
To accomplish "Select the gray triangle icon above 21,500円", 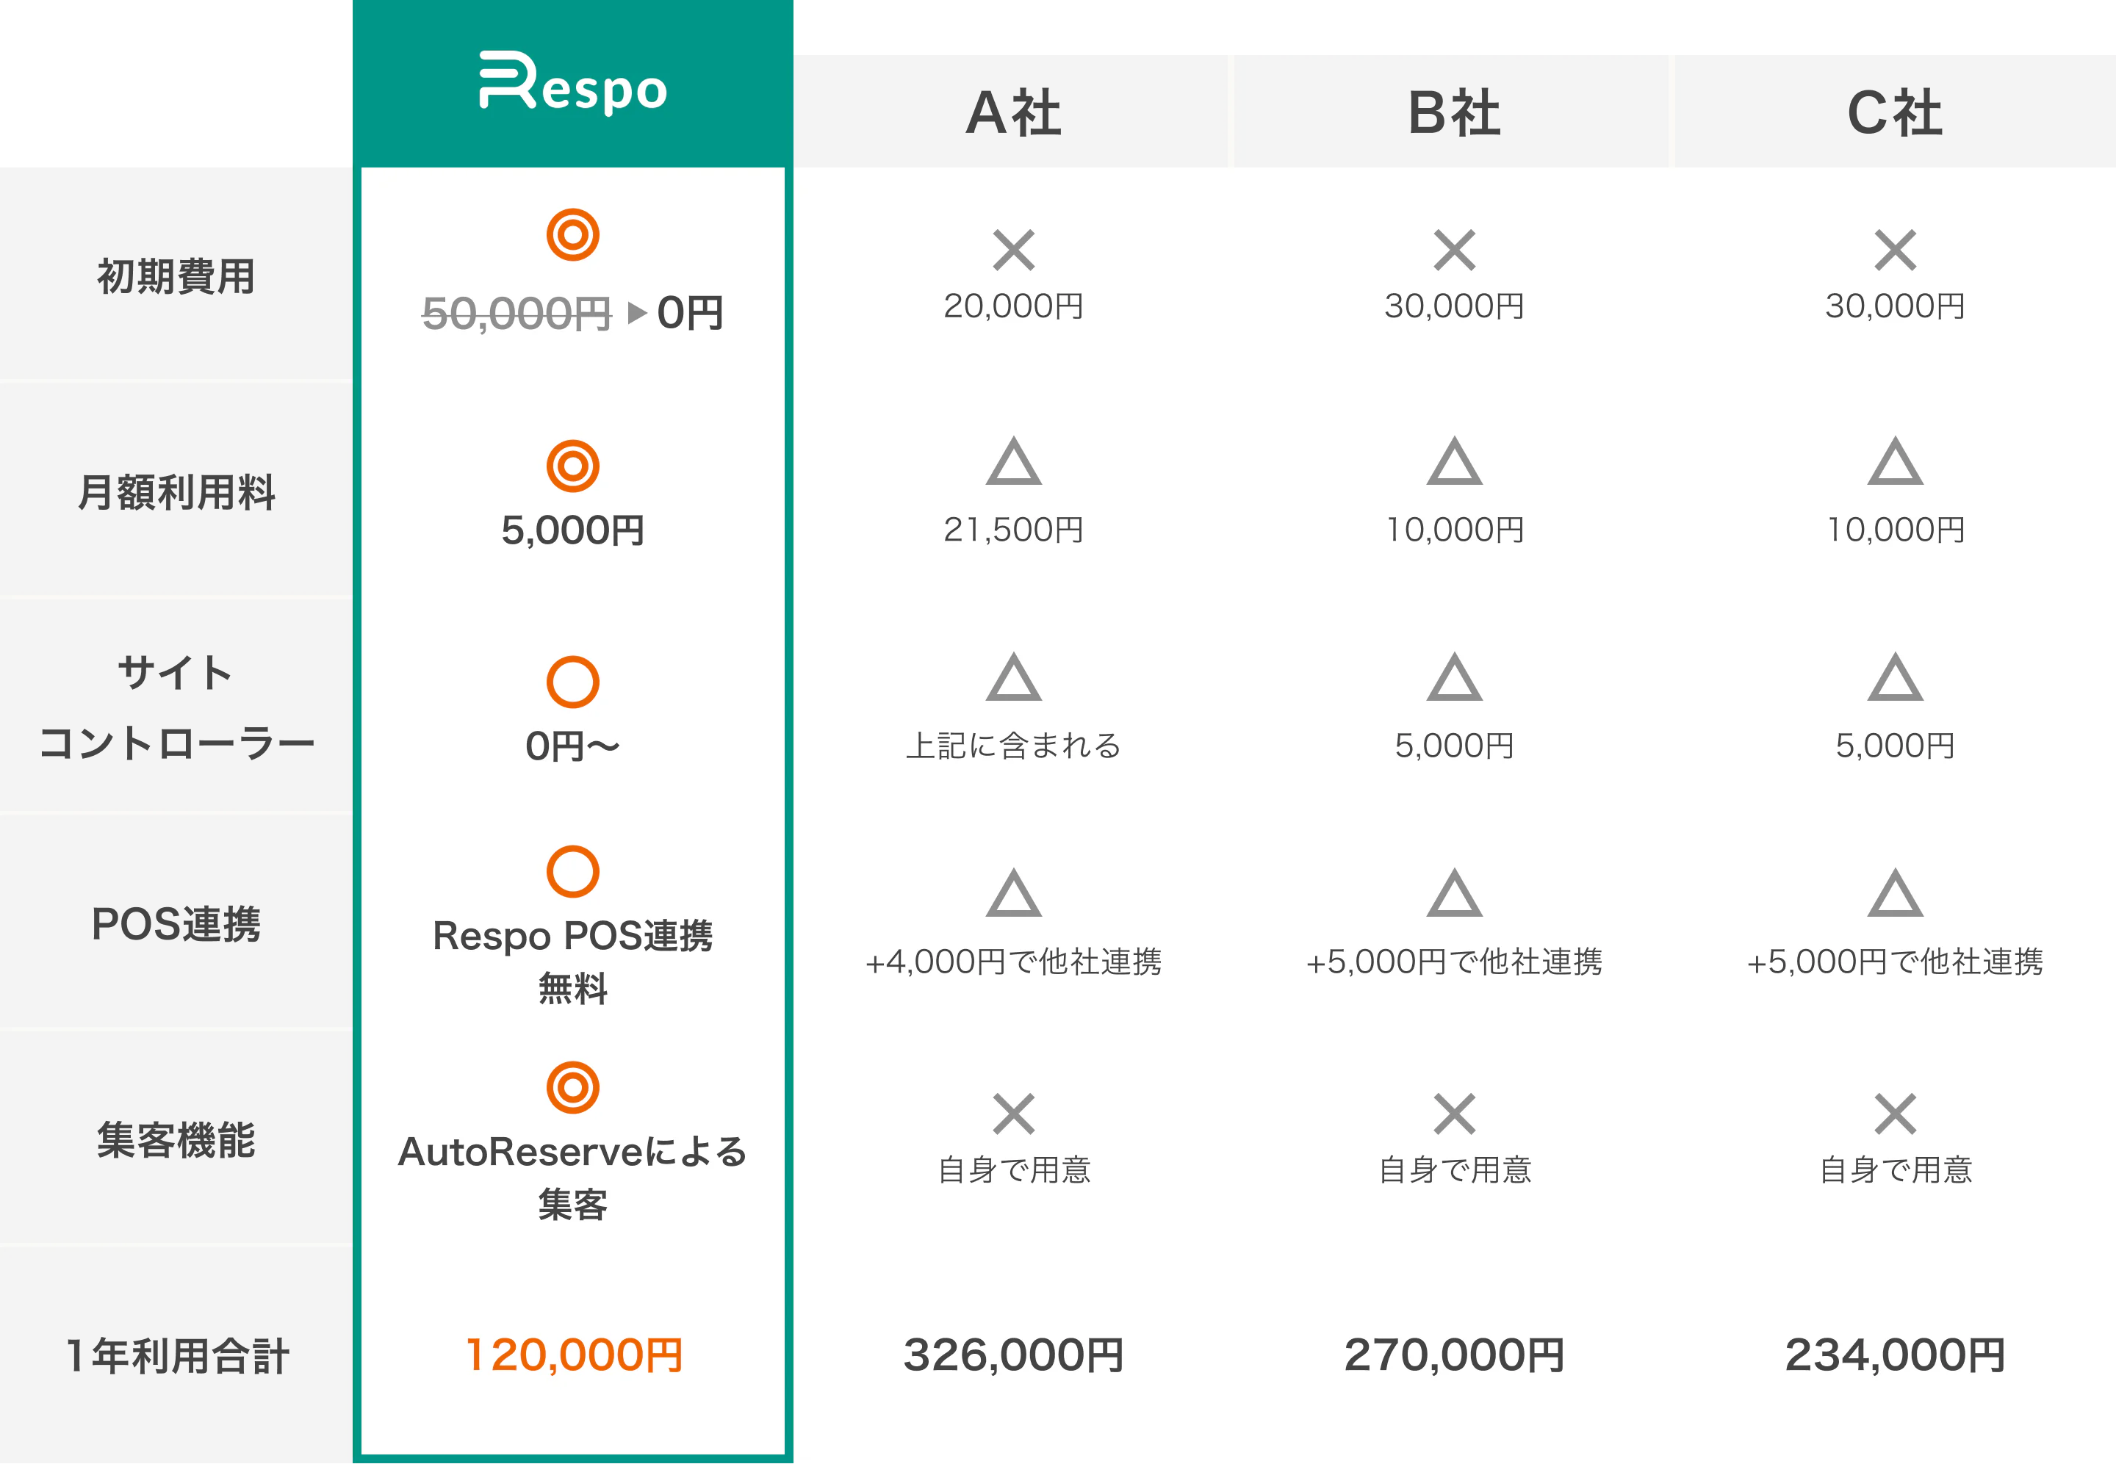I will (1013, 461).
